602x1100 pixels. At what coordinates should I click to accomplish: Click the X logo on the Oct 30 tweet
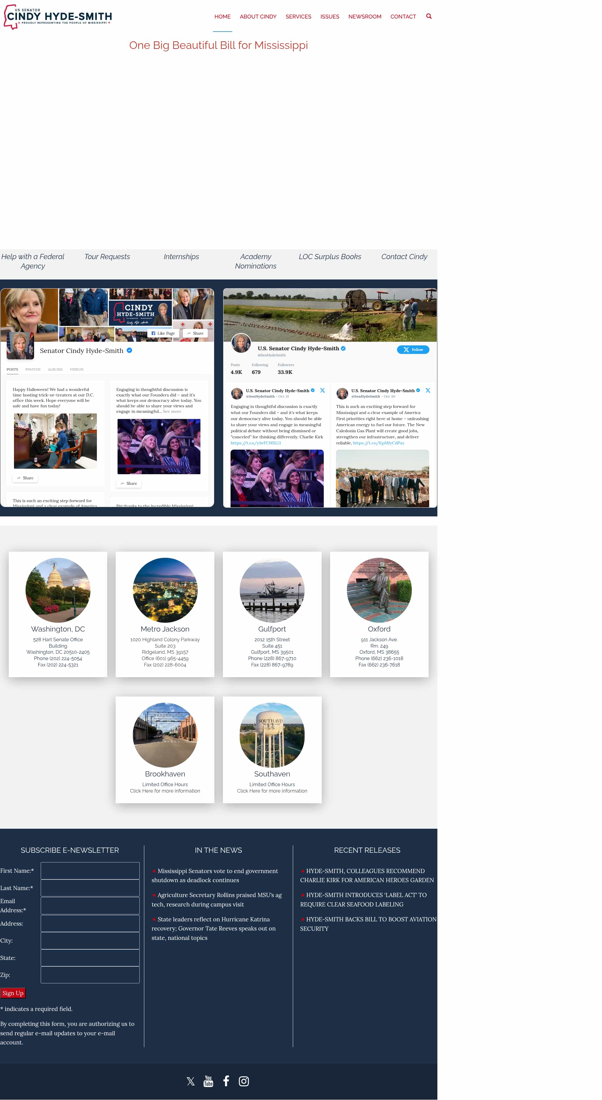[x=428, y=390]
